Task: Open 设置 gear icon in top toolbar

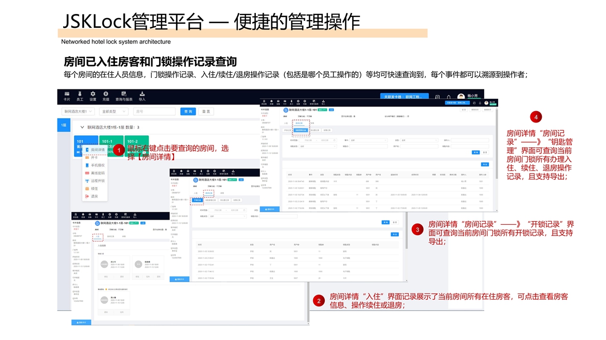Action: pyautogui.click(x=93, y=96)
